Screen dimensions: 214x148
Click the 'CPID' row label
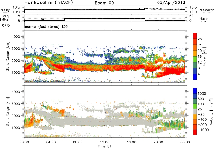point(6,25)
